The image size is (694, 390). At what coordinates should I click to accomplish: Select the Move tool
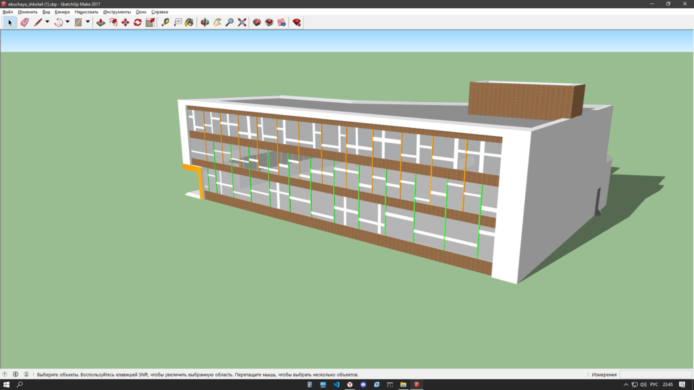coord(125,22)
